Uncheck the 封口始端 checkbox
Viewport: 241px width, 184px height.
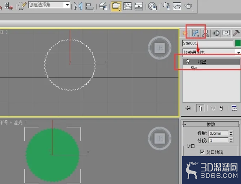pyautogui.click(x=202, y=152)
